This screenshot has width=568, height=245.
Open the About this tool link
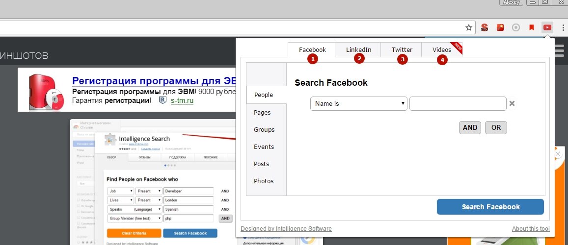point(531,229)
